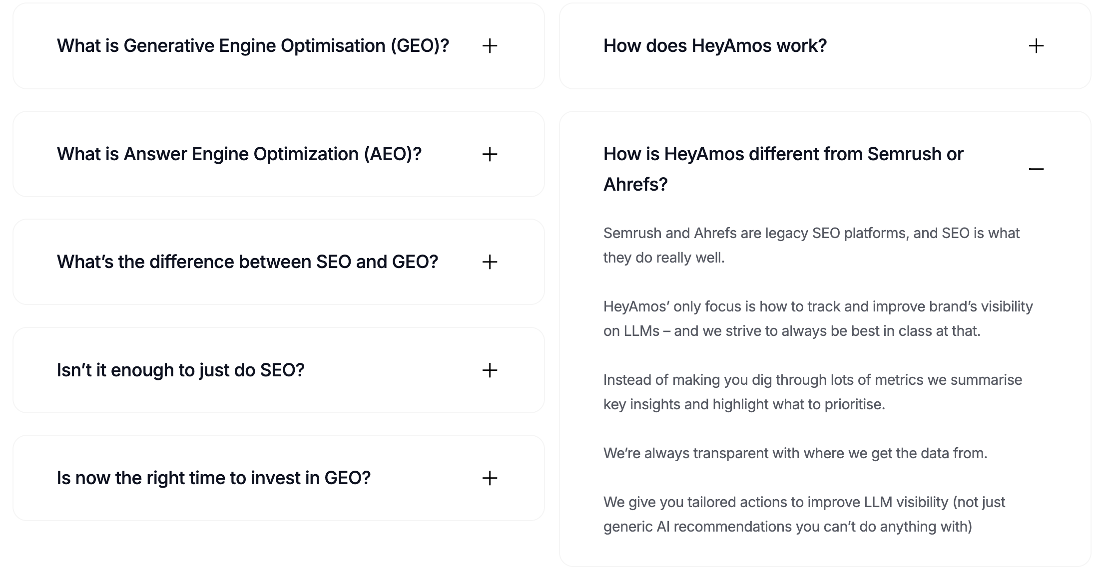Click paragraph about summarising key insights
Screen dimensions: 1119x576
tap(812, 392)
